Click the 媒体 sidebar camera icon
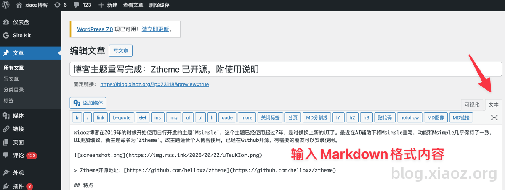 click(6, 116)
